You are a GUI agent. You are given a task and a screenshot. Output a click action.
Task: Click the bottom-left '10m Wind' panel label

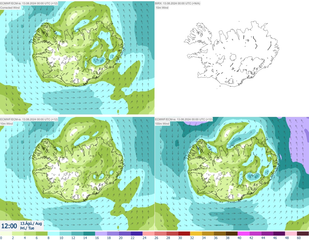6,124
